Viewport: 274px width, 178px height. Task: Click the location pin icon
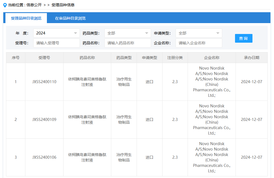[x=5, y=5]
